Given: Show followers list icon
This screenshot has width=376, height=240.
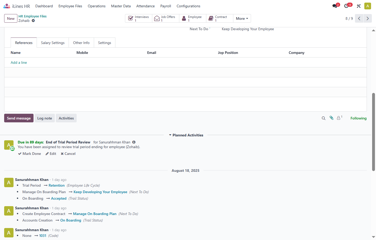Looking at the screenshot, I should [x=339, y=118].
